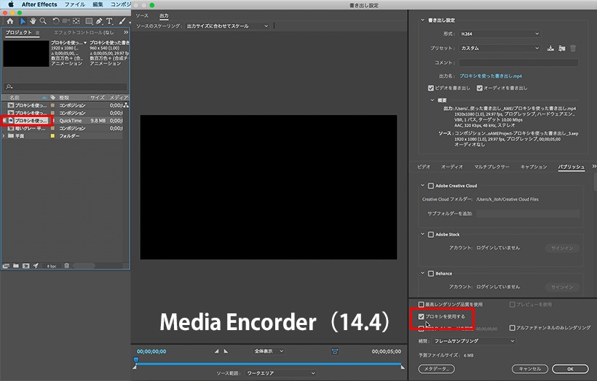The height and width of the screenshot is (381, 597).
Task: Enable Adobe Stock publish checkbox
Action: coord(431,234)
